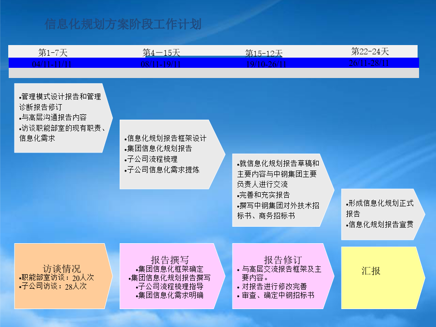Screen dimensions: 436x327
Task: Click the bullet 集团信息化规划报告撰写
Action: pos(170,278)
